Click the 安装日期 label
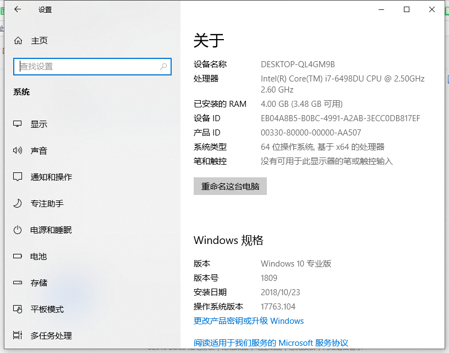This screenshot has height=353, width=449. click(210, 292)
